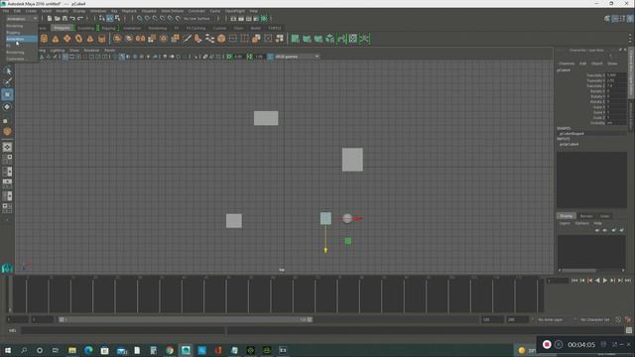Toggle Snap to Points magnet icon
This screenshot has height=357, width=635.
point(155,19)
